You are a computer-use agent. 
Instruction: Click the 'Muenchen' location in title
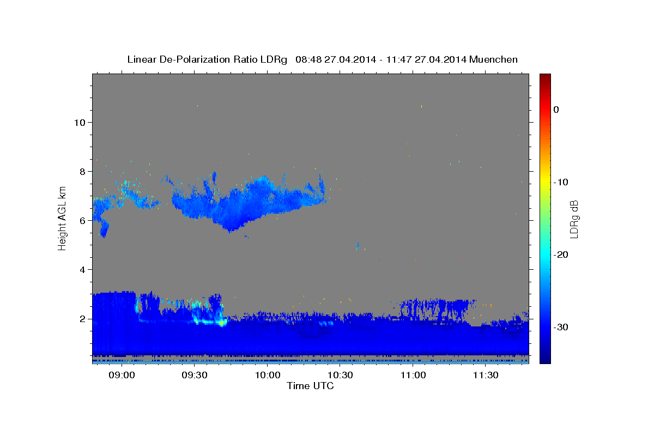pos(494,59)
